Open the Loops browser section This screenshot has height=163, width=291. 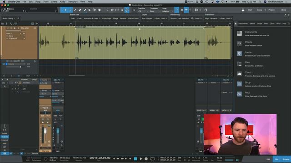coord(253,54)
